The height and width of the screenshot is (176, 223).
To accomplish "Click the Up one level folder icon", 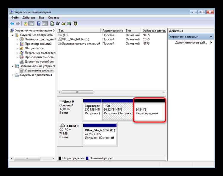I will [26, 23].
